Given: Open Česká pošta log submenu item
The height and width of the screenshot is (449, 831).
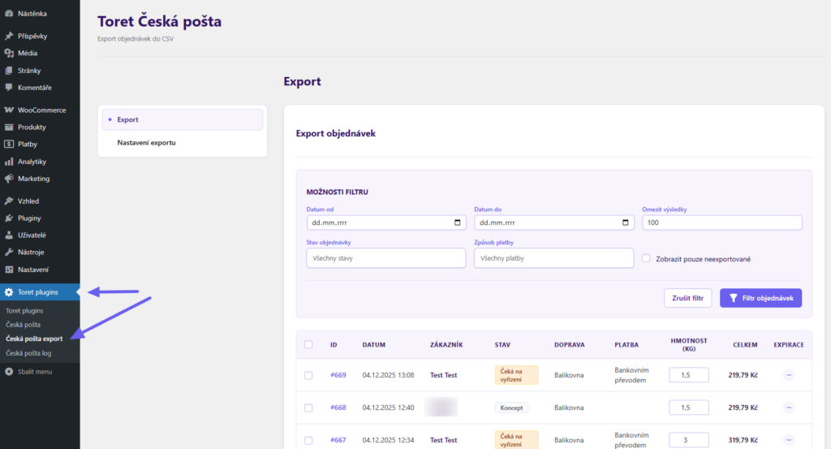Looking at the screenshot, I should point(28,353).
